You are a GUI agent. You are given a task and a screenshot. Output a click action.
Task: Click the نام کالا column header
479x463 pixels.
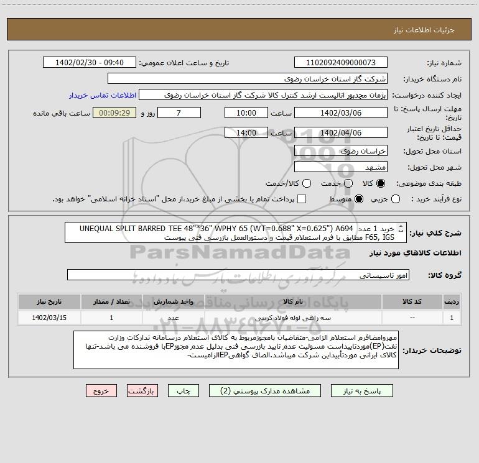[x=293, y=301]
